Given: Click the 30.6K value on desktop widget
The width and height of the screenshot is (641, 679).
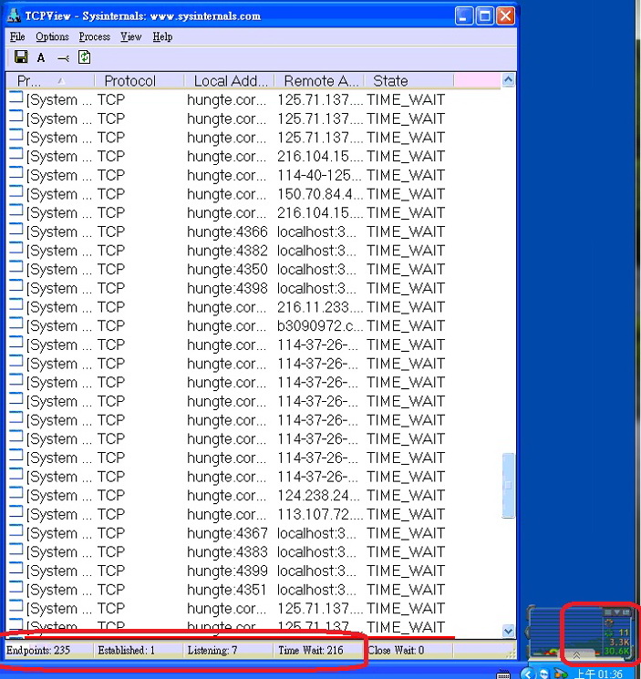Looking at the screenshot, I should 616,651.
